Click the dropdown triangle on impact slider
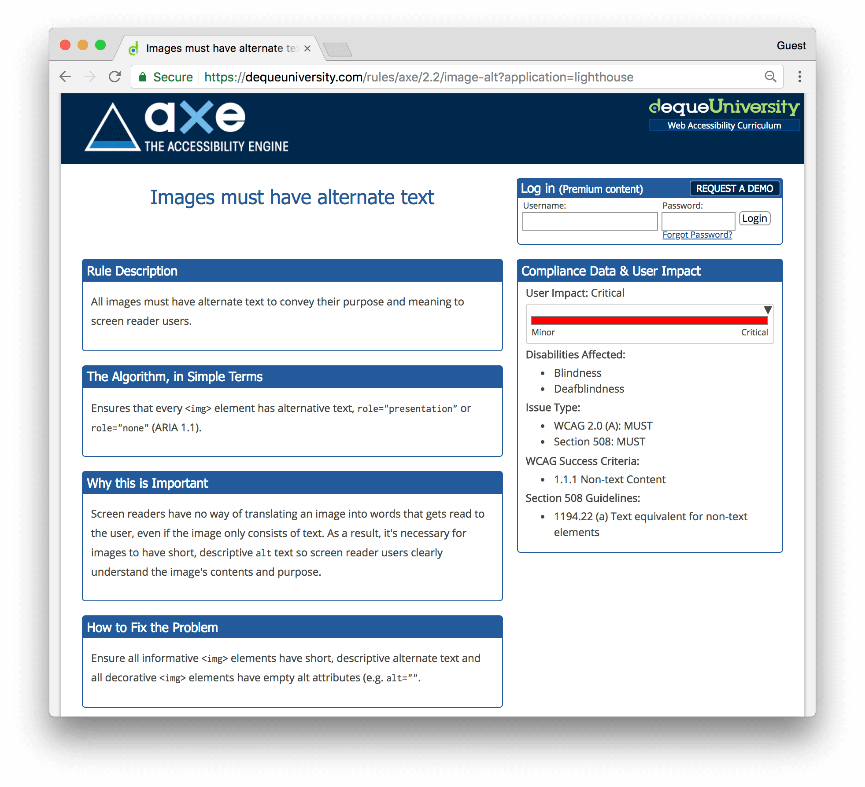 coord(767,308)
